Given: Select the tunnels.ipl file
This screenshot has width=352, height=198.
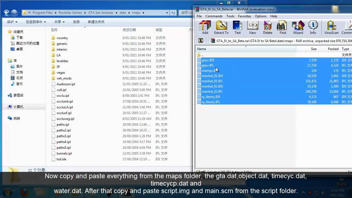Looking at the screenshot, I should (64, 153).
